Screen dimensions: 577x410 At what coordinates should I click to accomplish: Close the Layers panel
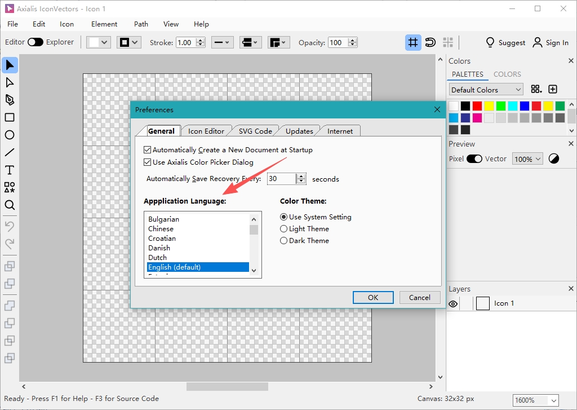pyautogui.click(x=571, y=288)
